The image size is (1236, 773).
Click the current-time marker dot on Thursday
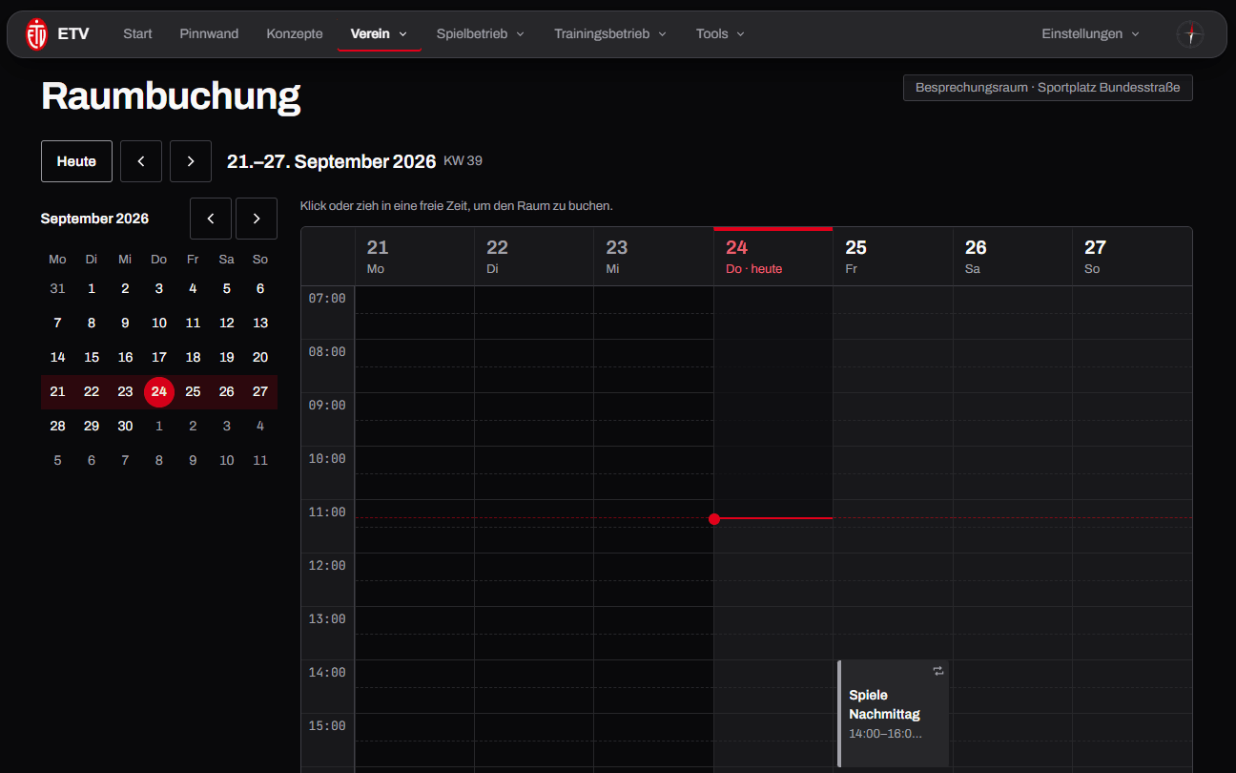click(714, 518)
